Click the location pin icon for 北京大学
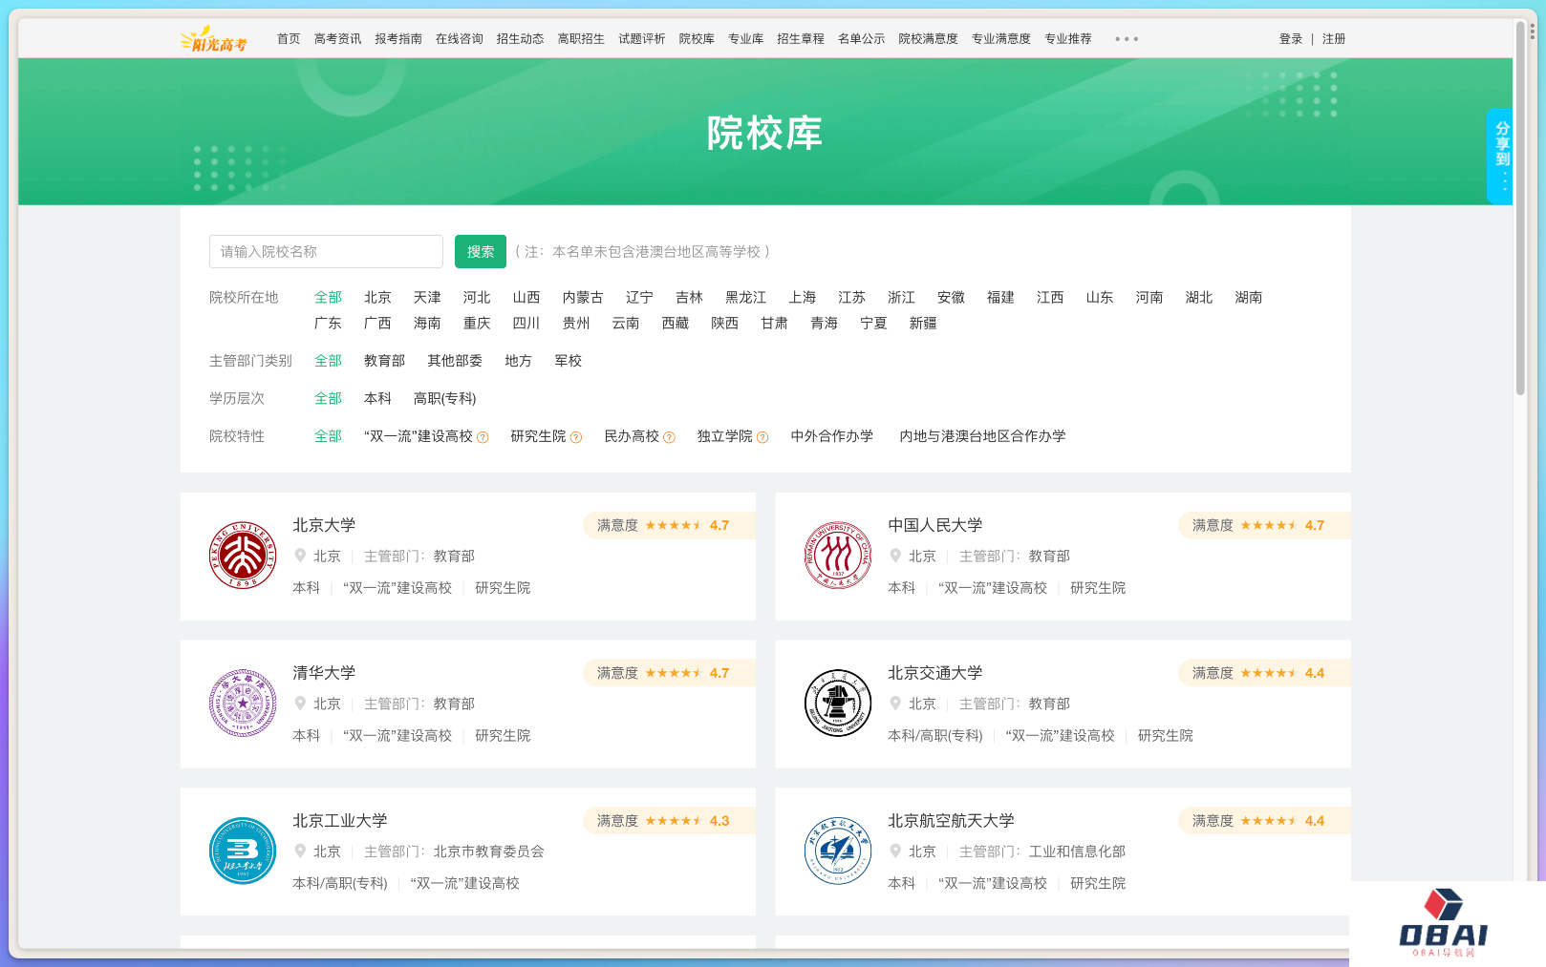 (x=300, y=556)
